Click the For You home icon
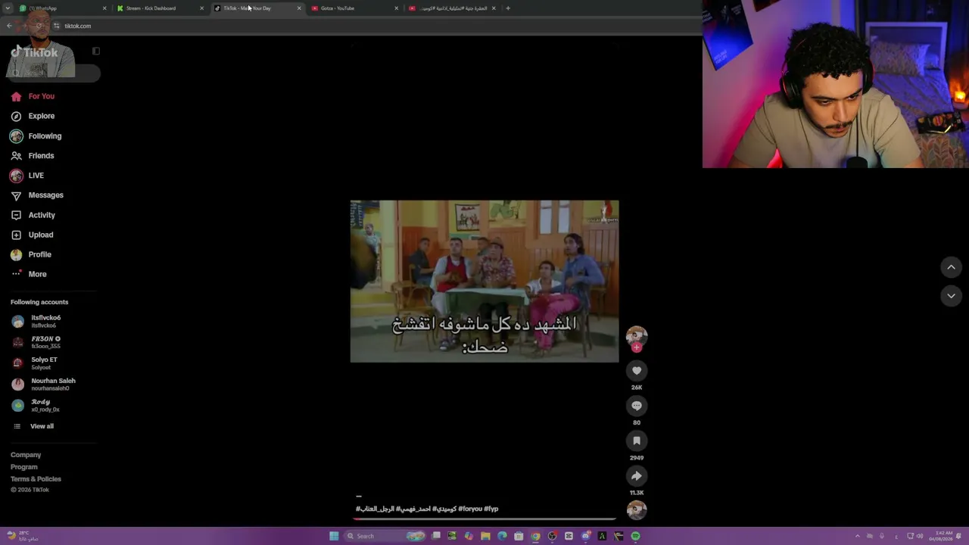 point(16,97)
